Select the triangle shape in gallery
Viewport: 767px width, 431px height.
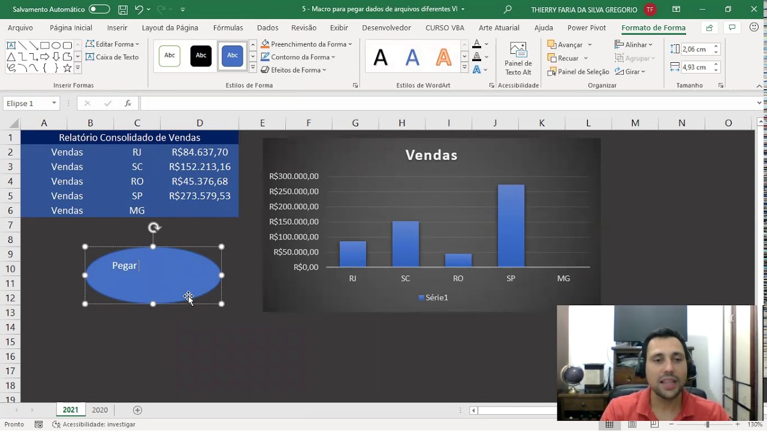click(x=11, y=57)
